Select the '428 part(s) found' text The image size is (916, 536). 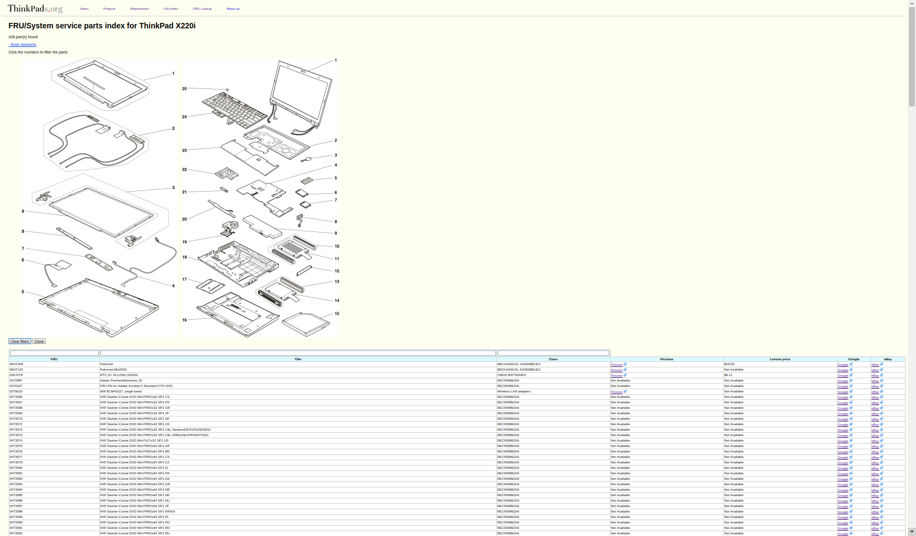(23, 37)
